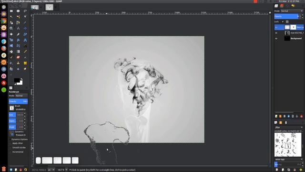Enable the Smooth stroke checkbox
The image size is (305, 172).
coord(11,148)
